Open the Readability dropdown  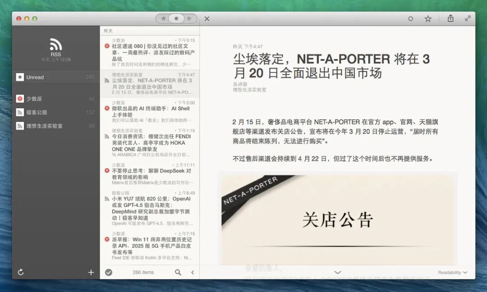pyautogui.click(x=453, y=273)
